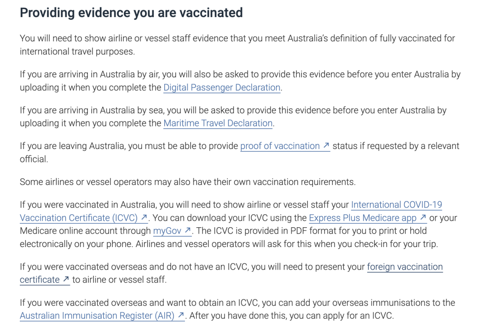Image resolution: width=497 pixels, height=328 pixels.
Task: Click external arrow icon beside myGov
Action: point(188,230)
